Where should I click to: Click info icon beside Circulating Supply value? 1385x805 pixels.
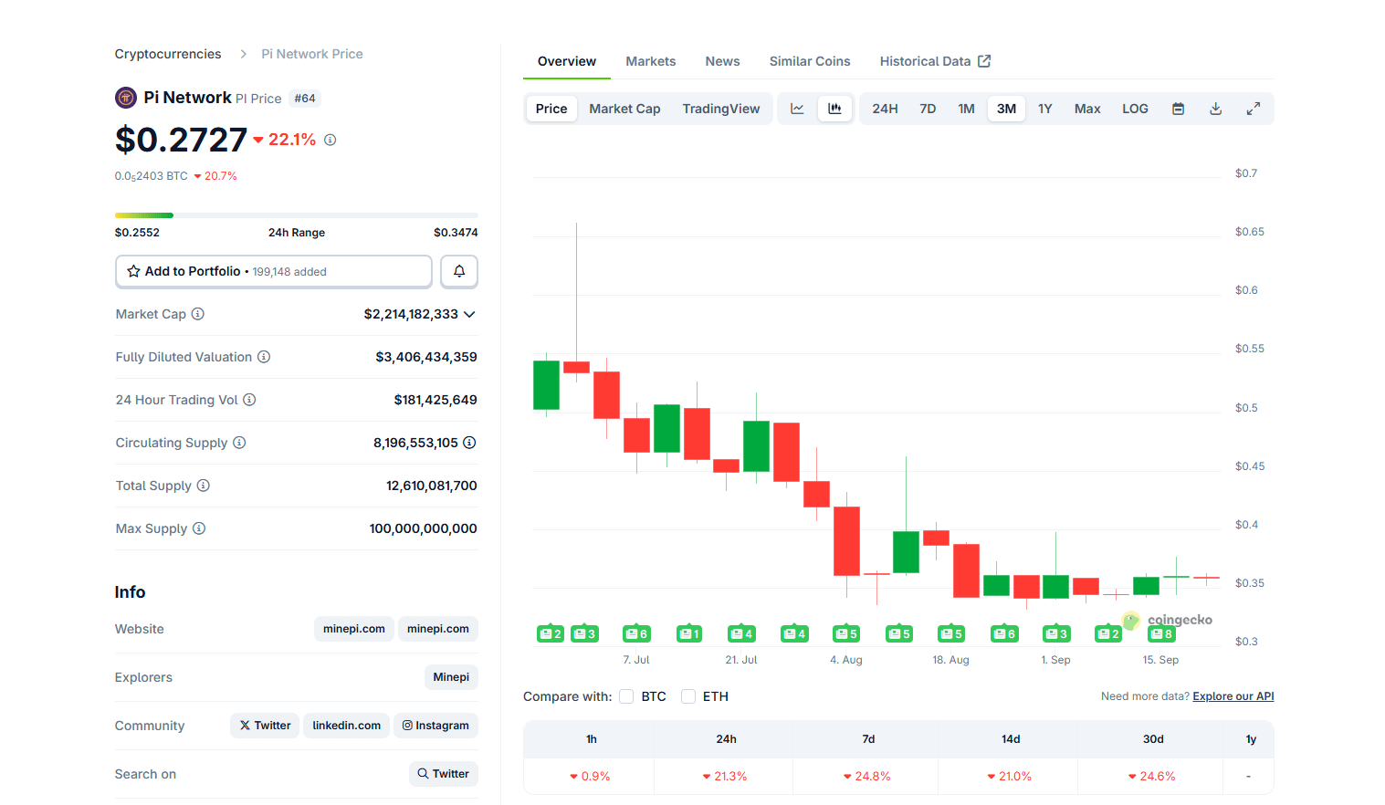[469, 443]
